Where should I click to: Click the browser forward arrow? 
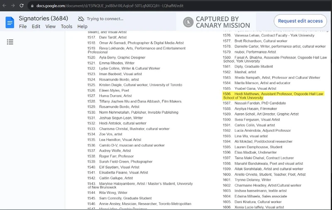click(15, 6)
